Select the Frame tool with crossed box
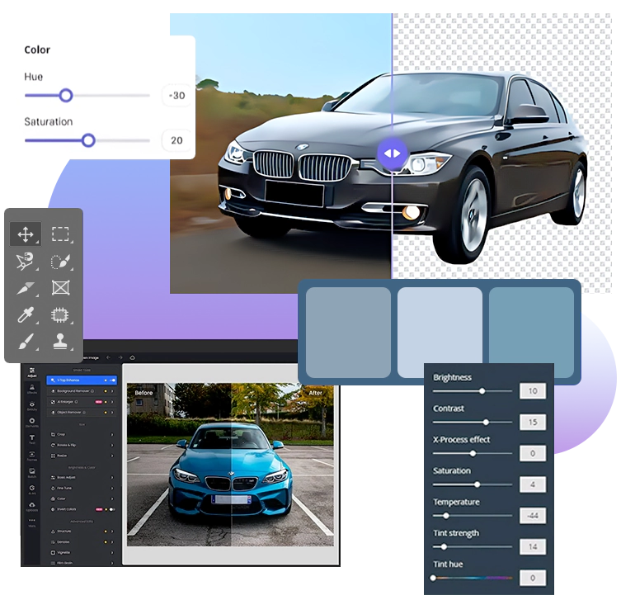The width and height of the screenshot is (621, 600). 60,288
